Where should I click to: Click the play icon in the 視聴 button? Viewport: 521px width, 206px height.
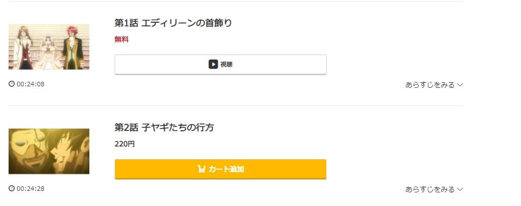(213, 64)
